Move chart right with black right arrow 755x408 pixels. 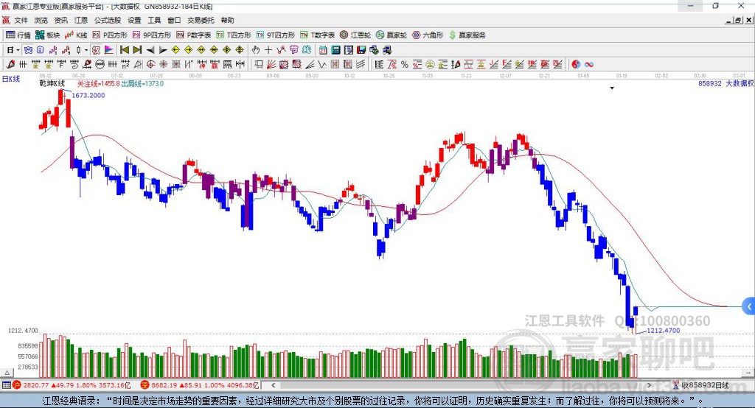(163, 50)
